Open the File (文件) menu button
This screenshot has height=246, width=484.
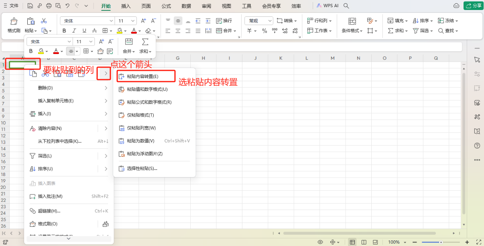[11, 6]
